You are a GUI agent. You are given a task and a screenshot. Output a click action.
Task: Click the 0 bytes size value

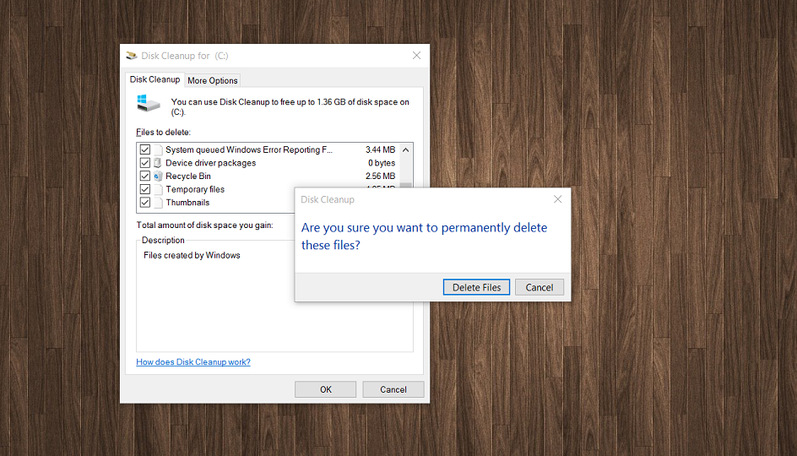click(x=382, y=163)
